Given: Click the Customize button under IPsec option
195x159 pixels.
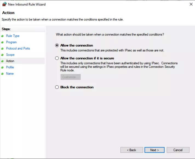Looking at the screenshot, I should [70, 77].
